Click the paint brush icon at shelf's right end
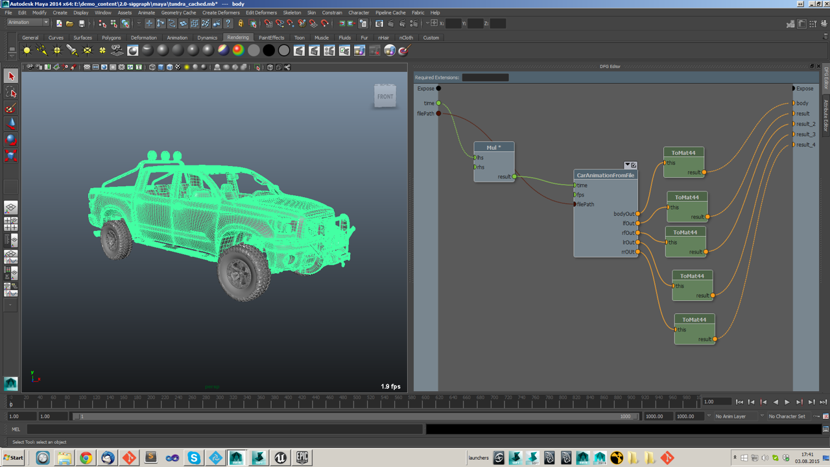Screen dimensions: 830x467 pos(402,50)
